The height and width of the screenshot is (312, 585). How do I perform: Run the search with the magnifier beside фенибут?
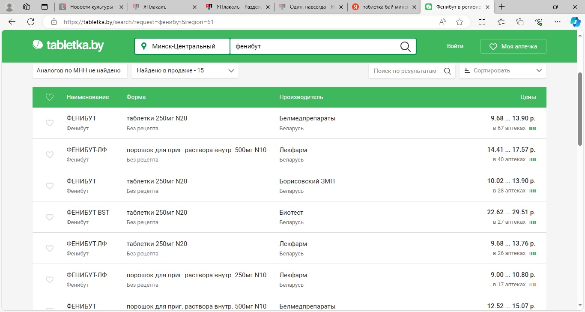(x=405, y=46)
